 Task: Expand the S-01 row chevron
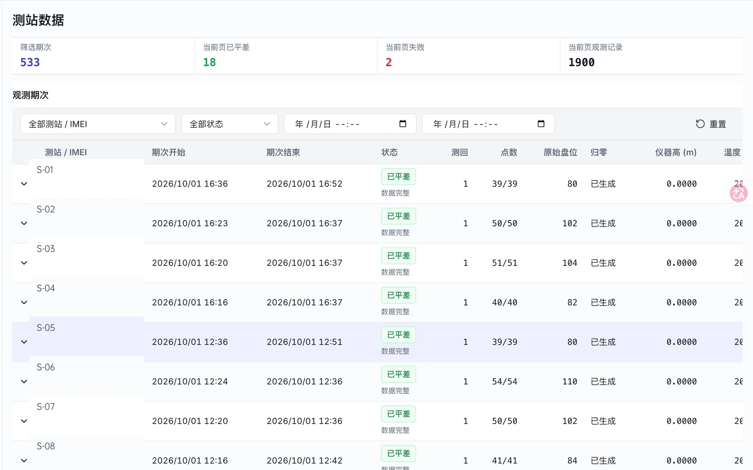coord(24,184)
